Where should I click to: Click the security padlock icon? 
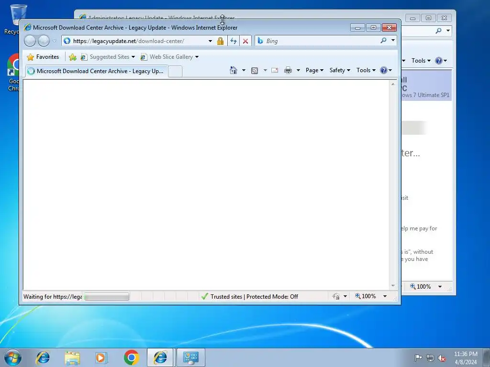click(220, 41)
